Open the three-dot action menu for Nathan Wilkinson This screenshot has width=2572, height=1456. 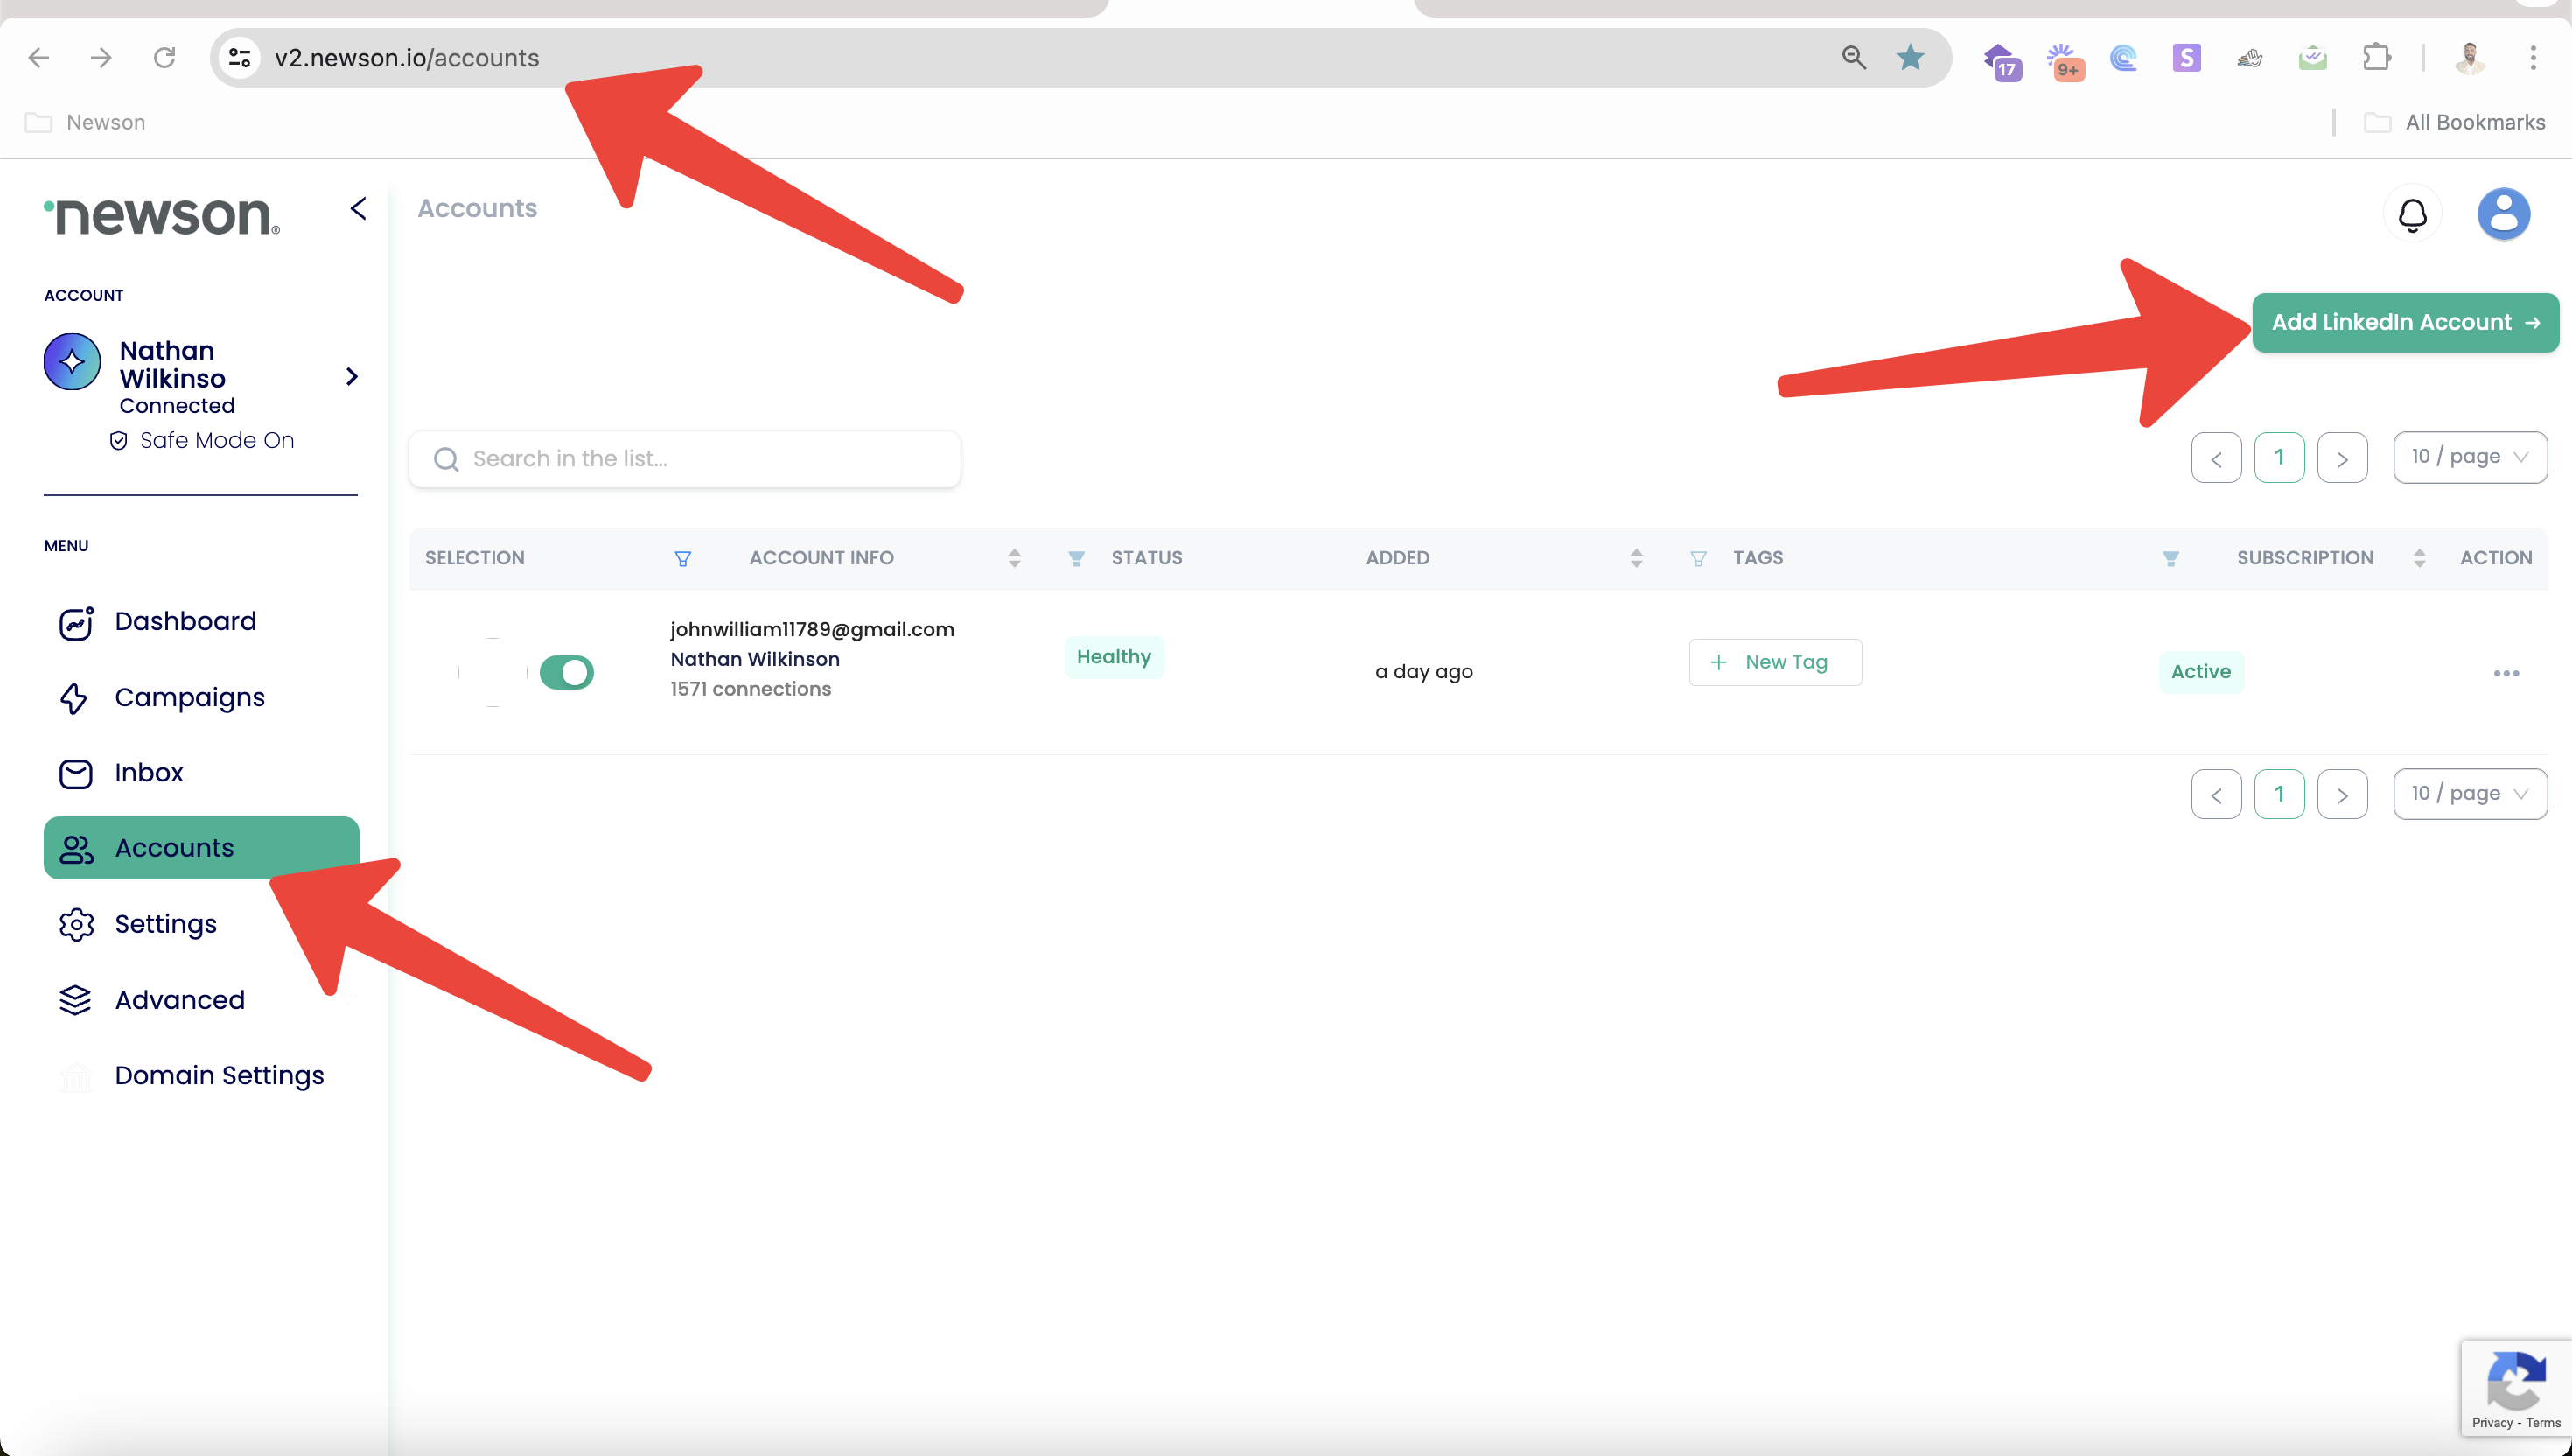coord(2505,673)
